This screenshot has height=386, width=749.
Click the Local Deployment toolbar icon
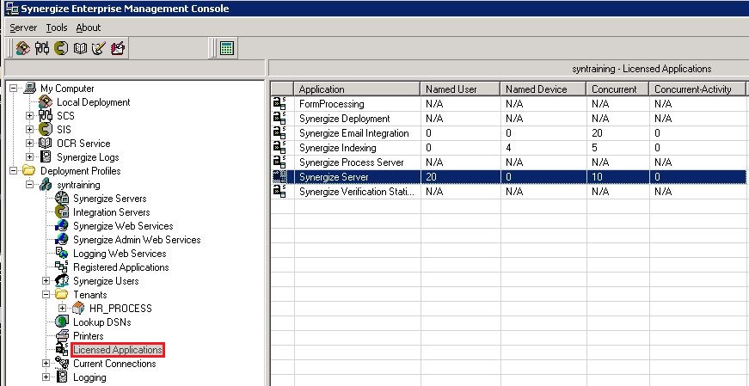[x=22, y=48]
